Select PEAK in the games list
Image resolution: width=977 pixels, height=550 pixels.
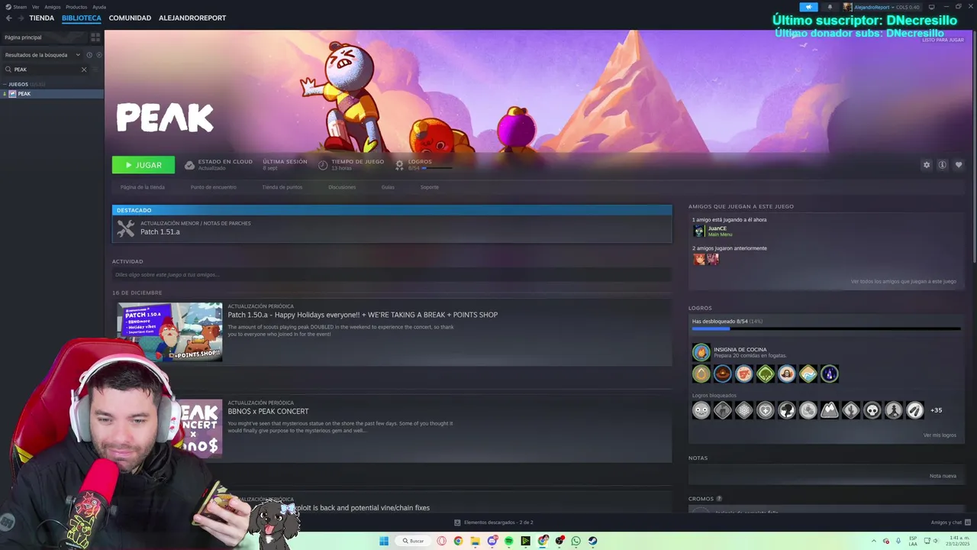tap(52, 94)
